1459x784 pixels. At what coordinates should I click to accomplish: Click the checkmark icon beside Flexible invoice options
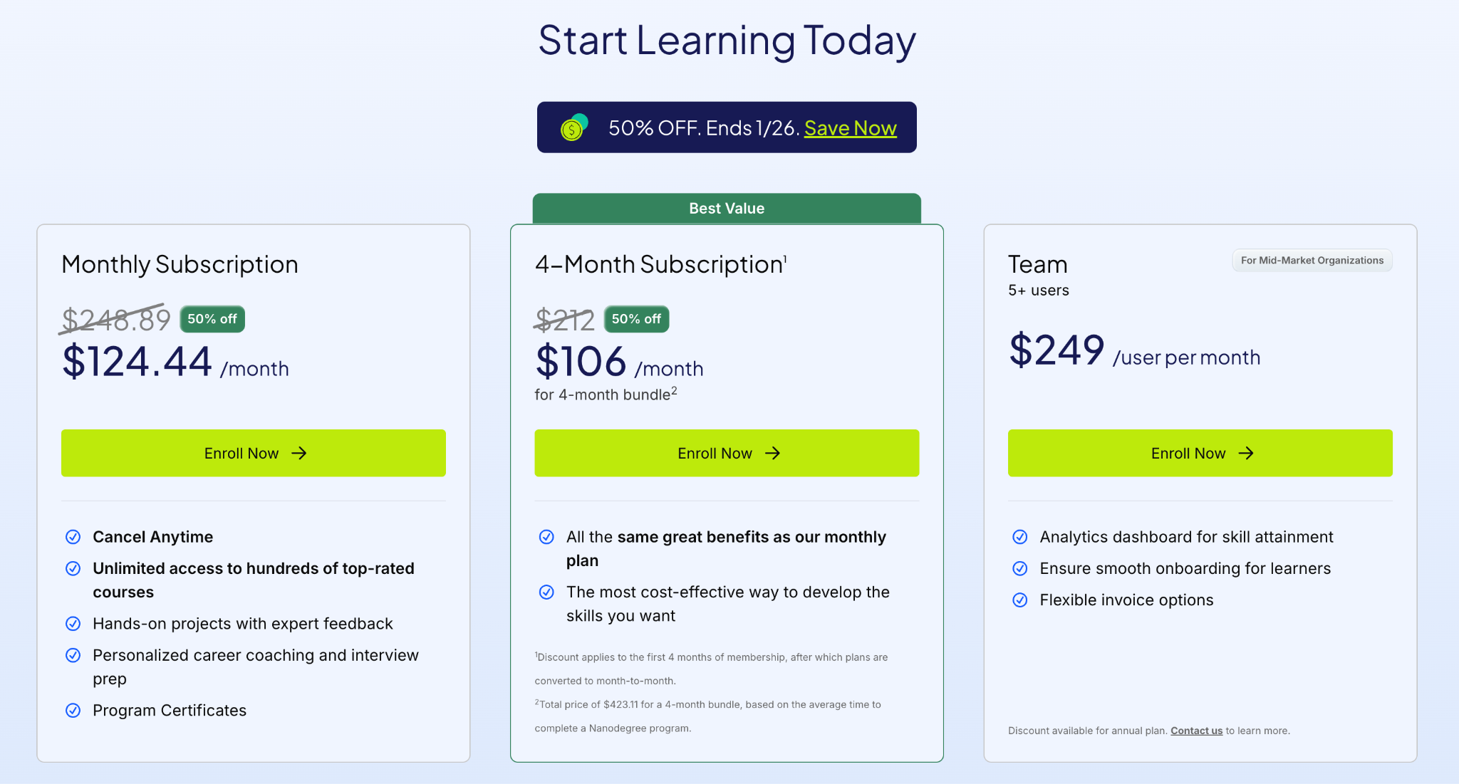(x=1020, y=600)
